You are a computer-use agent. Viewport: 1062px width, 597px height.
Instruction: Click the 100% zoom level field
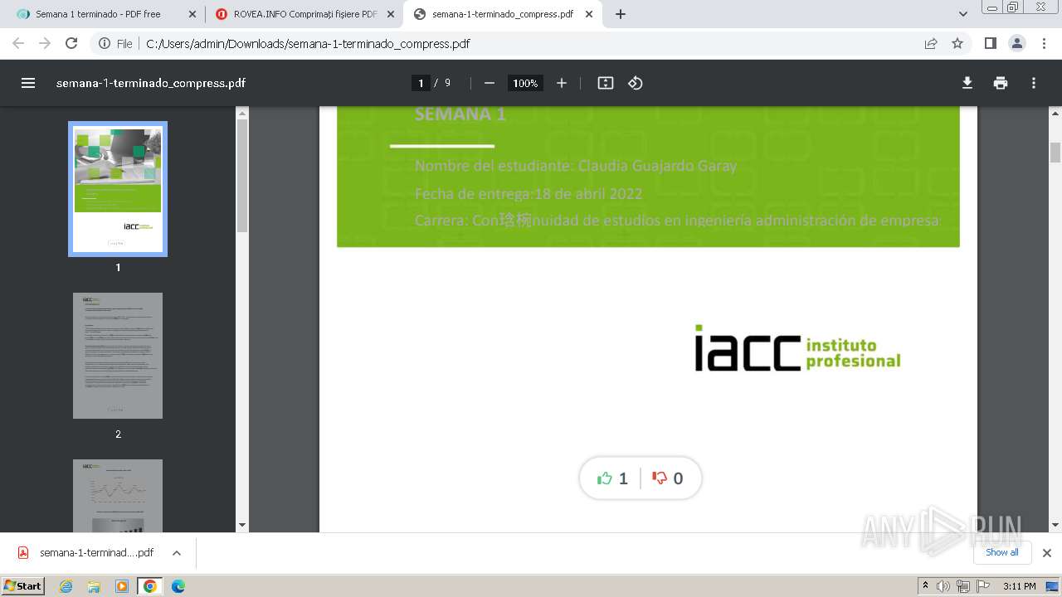525,83
